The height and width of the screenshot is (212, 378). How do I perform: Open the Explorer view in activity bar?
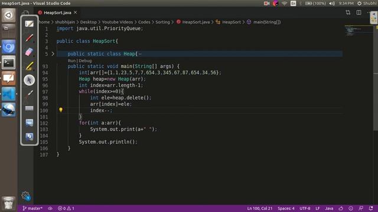coord(25,13)
